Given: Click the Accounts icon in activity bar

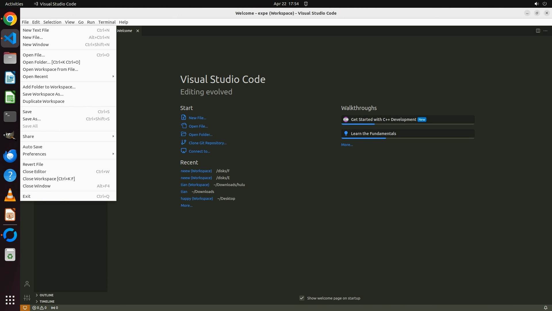Looking at the screenshot, I should tap(27, 284).
